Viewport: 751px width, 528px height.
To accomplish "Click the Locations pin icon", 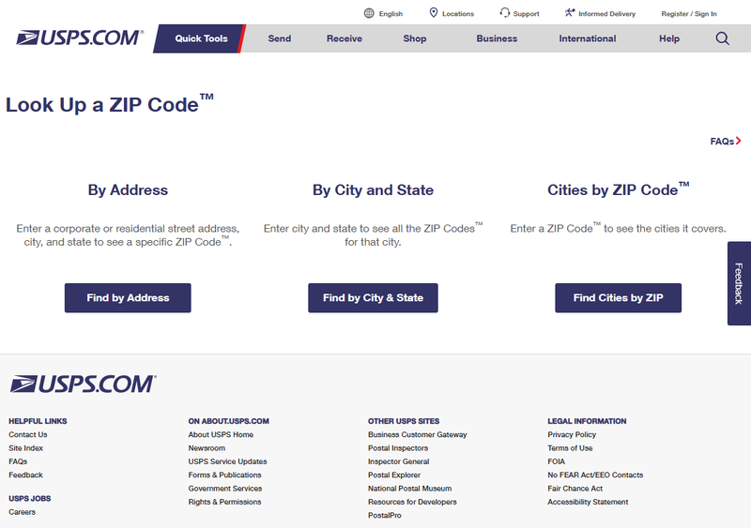I will 434,13.
